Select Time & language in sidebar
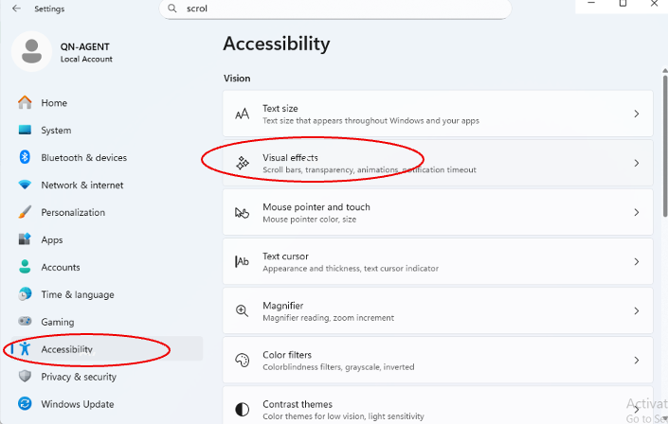Image resolution: width=668 pixels, height=424 pixels. [x=77, y=294]
